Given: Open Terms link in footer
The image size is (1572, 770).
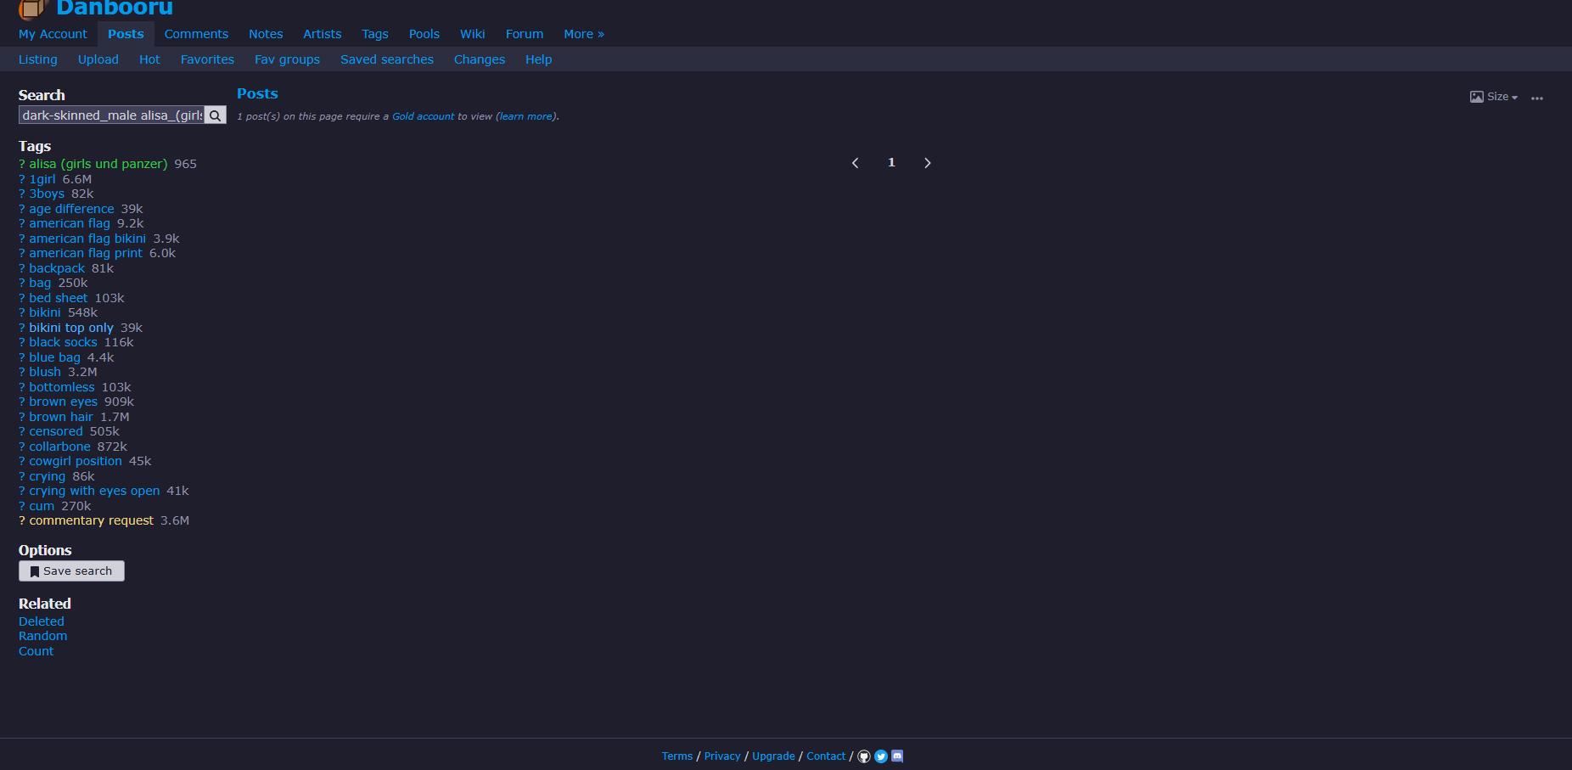Looking at the screenshot, I should click(677, 756).
